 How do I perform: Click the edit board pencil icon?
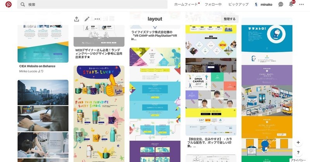87,19
